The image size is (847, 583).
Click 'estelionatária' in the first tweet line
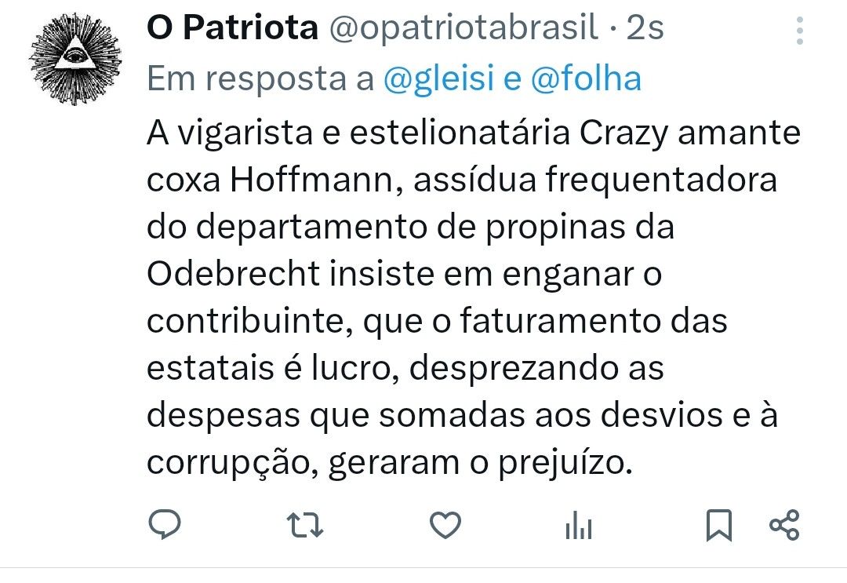460,133
